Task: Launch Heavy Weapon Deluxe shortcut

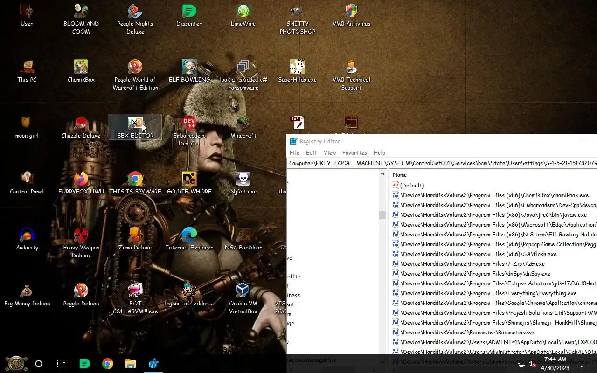Action: pos(81,243)
